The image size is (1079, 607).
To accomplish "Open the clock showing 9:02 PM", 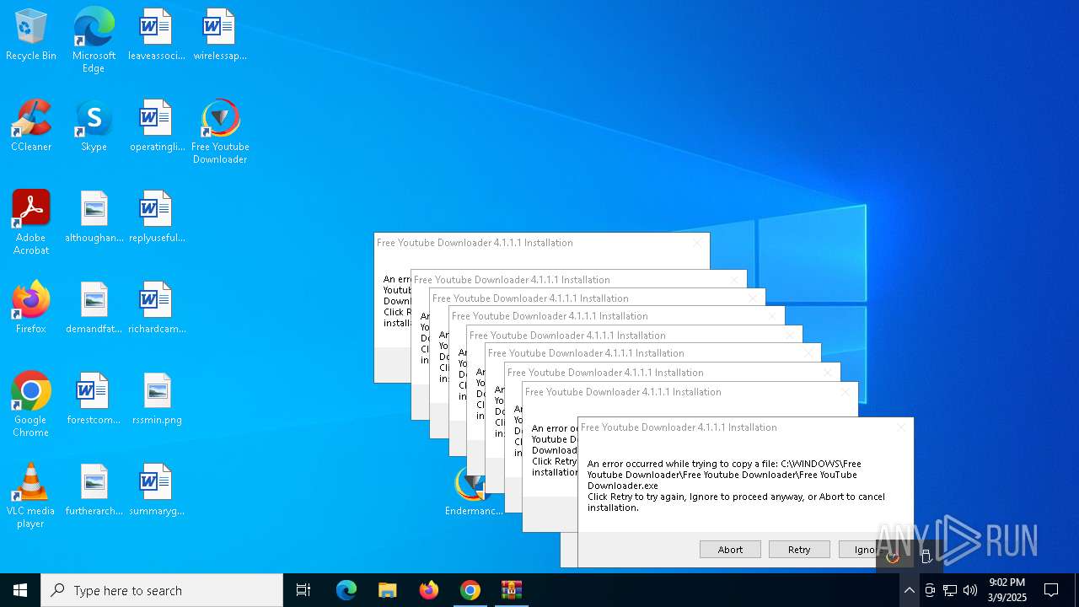I will [x=1007, y=590].
